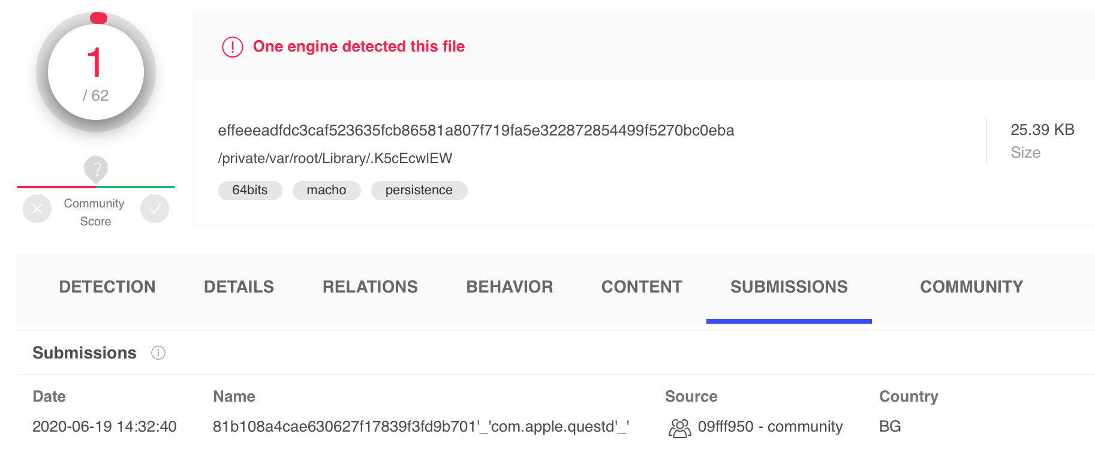
Task: Click the red alert exclamation icon
Action: click(x=233, y=47)
